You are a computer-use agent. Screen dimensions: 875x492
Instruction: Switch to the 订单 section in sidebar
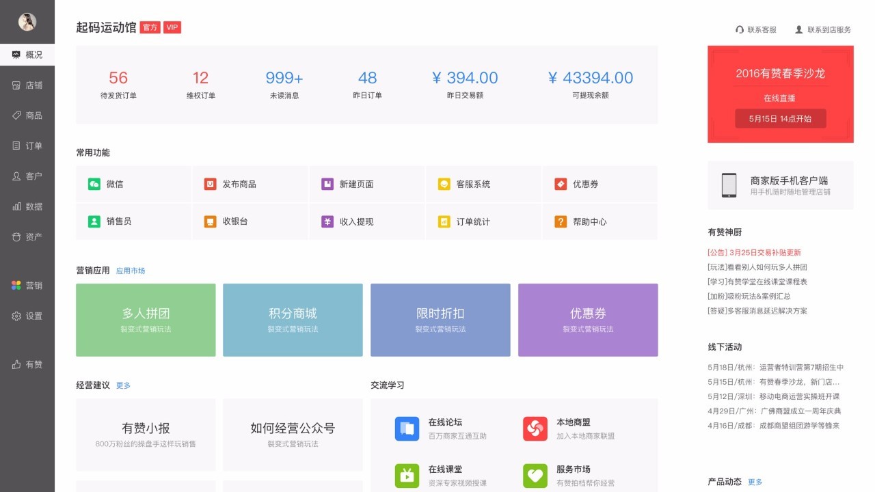[x=27, y=146]
